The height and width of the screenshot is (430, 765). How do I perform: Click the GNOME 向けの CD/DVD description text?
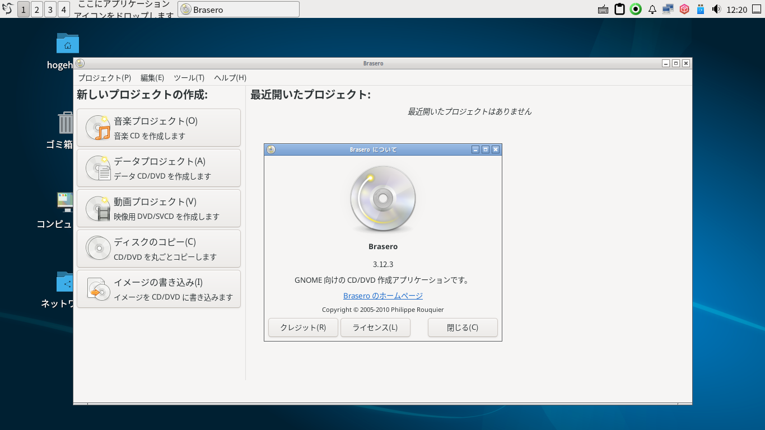click(x=383, y=280)
